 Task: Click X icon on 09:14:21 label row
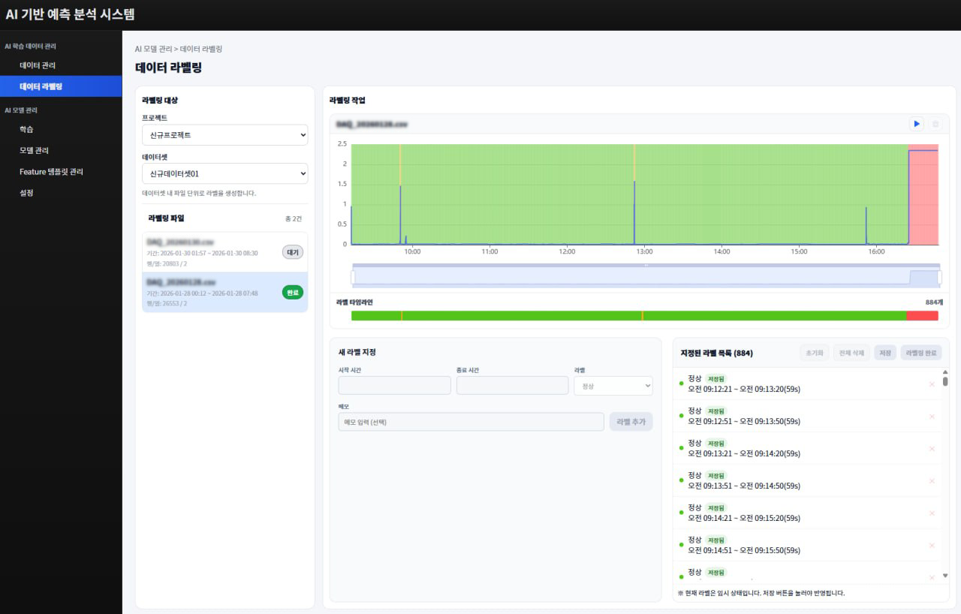point(932,513)
